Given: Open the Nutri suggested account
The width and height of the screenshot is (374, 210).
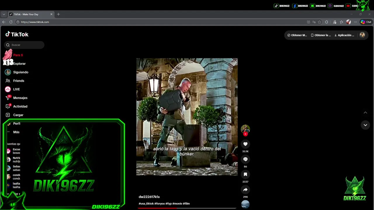Looking at the screenshot, I should pos(13,160).
